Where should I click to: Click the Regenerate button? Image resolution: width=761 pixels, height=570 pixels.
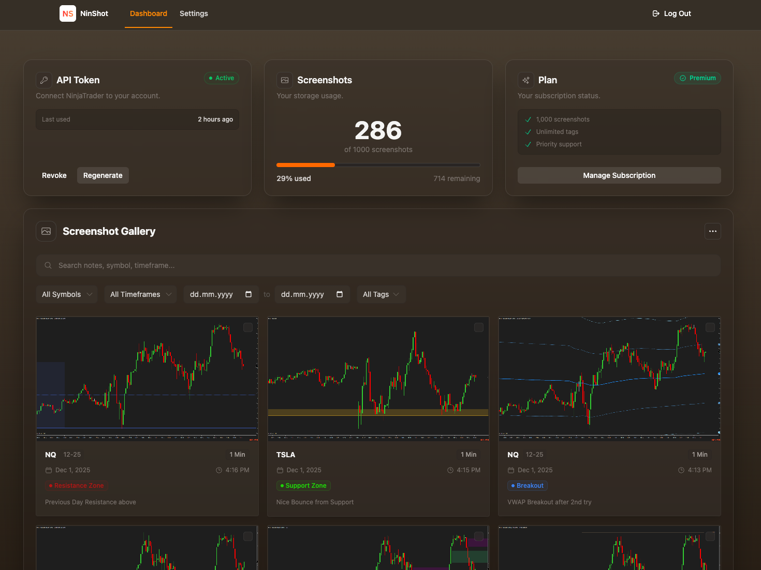coord(103,175)
